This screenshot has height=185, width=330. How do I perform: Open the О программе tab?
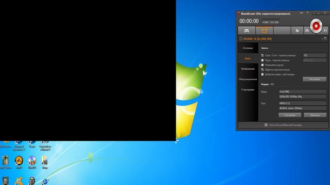pyautogui.click(x=247, y=89)
